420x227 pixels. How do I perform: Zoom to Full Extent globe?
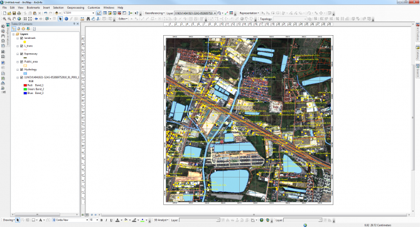(19, 19)
